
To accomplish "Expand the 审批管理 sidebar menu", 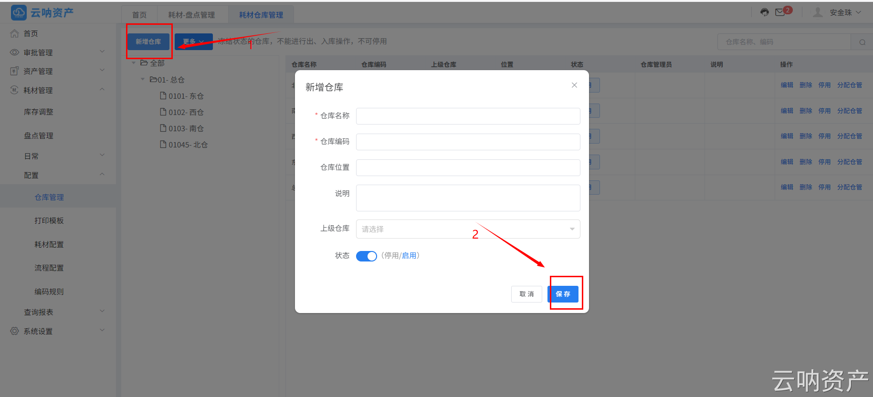I will click(102, 52).
